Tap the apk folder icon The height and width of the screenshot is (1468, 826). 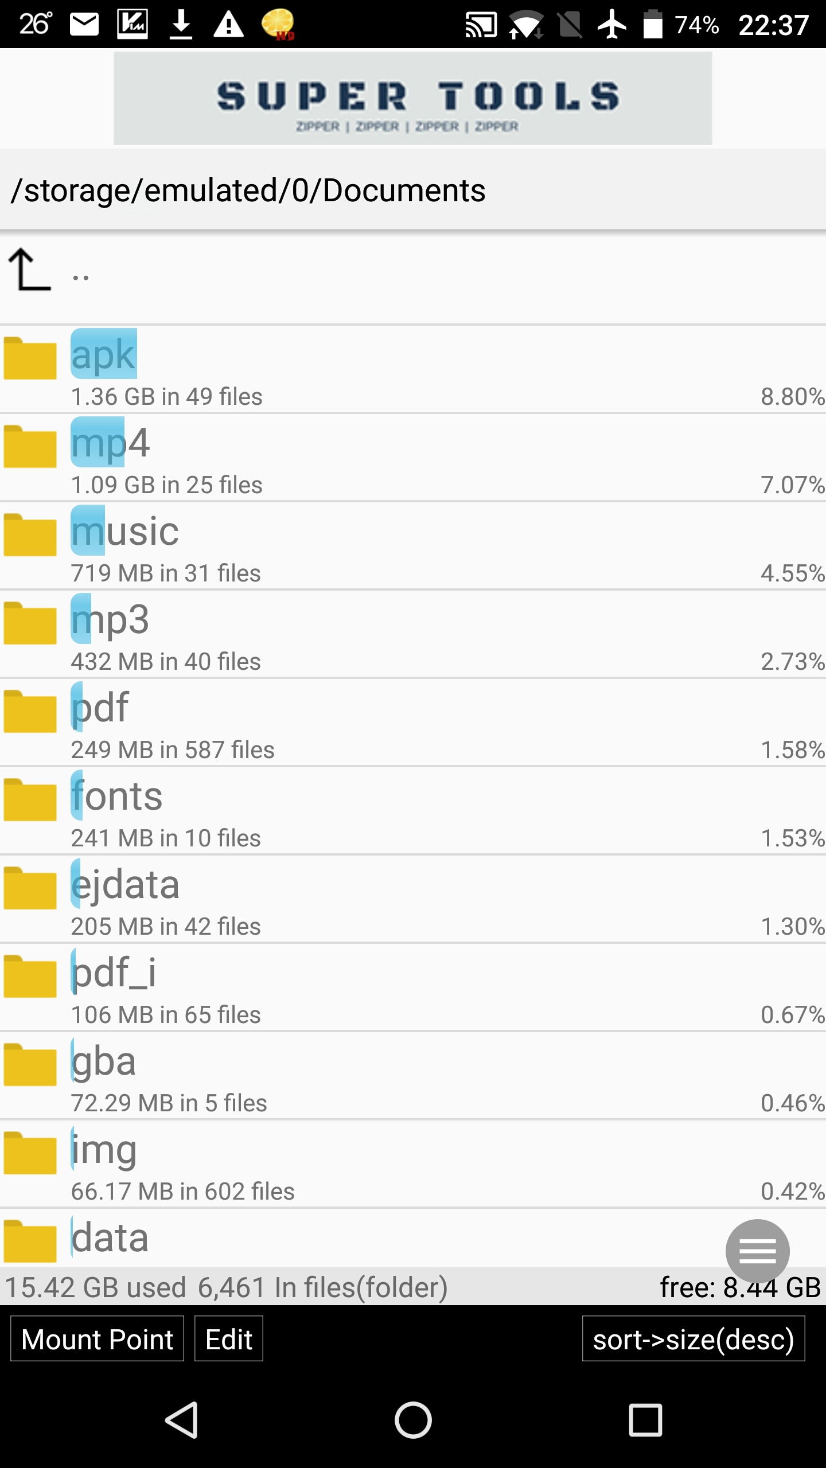tap(30, 358)
